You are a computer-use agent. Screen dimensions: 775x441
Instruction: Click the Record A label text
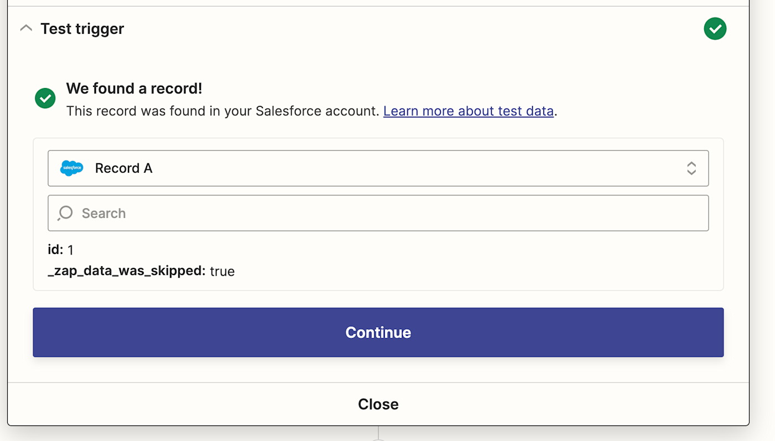tap(123, 168)
